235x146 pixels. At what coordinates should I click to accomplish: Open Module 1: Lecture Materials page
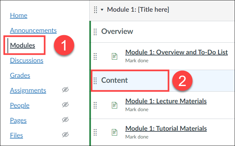click(166, 101)
